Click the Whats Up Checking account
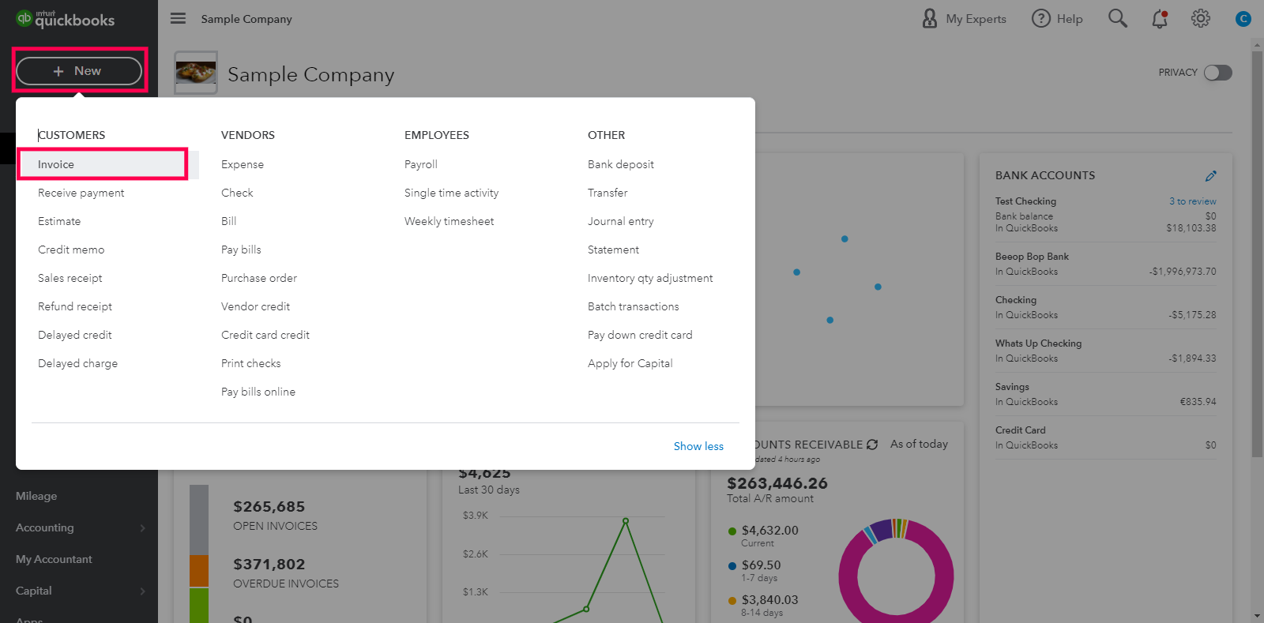The height and width of the screenshot is (623, 1264). [1038, 343]
